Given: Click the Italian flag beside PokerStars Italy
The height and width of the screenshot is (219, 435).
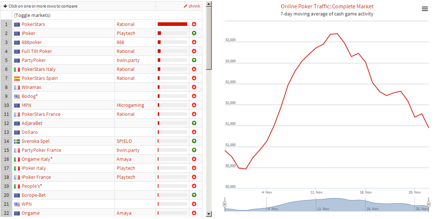Looking at the screenshot, I should coord(17,69).
